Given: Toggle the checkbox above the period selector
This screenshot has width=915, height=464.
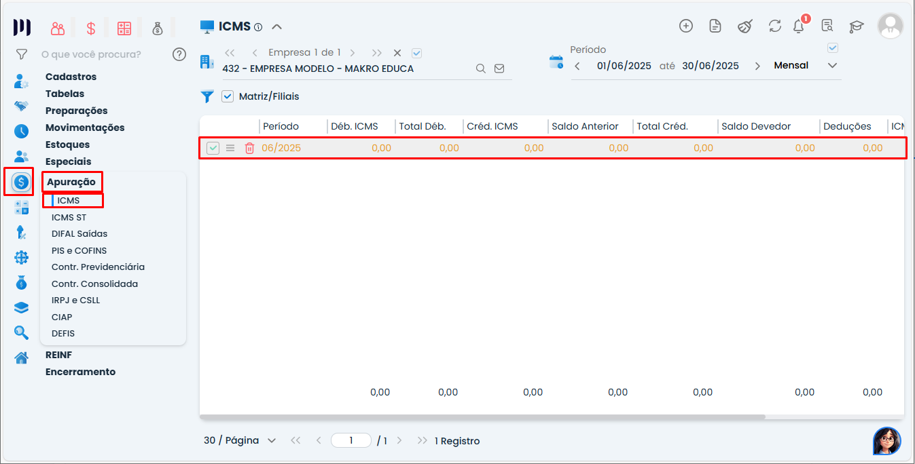Looking at the screenshot, I should 833,48.
